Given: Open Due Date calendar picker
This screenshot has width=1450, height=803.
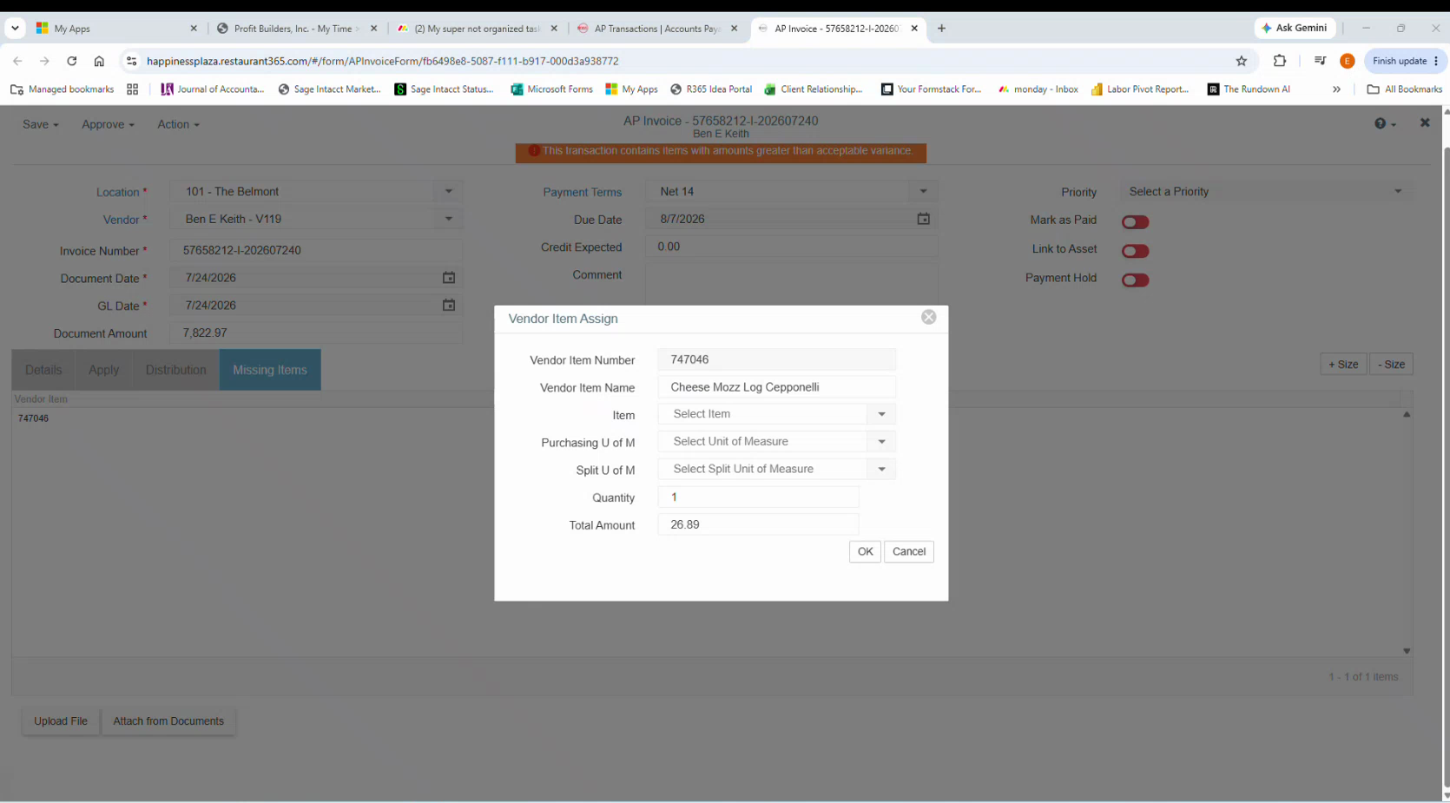Looking at the screenshot, I should (x=923, y=219).
